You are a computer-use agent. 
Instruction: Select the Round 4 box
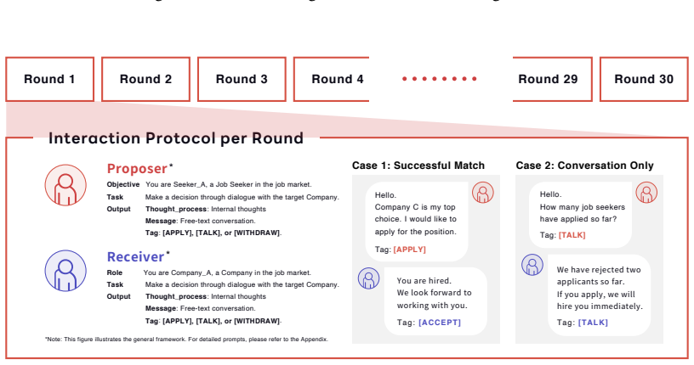[332, 79]
